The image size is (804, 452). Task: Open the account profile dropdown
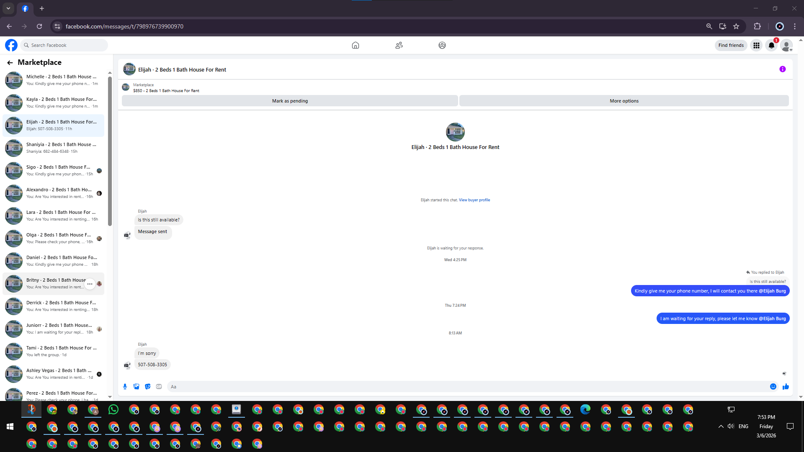pyautogui.click(x=786, y=46)
